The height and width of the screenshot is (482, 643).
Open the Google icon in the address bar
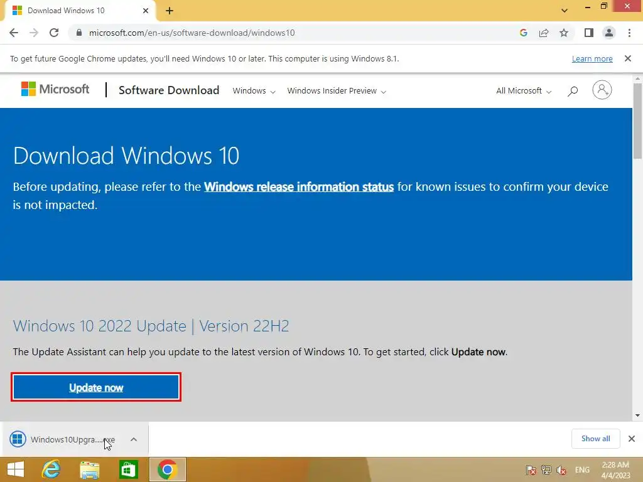click(523, 33)
